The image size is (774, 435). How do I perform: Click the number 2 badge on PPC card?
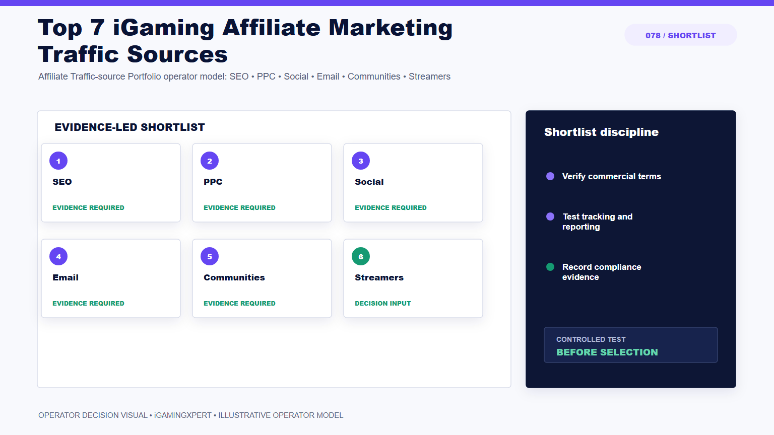[x=210, y=161]
